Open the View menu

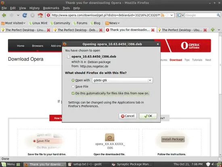22,8
